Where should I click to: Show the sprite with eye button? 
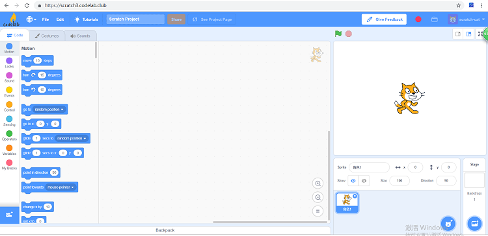pos(353,180)
